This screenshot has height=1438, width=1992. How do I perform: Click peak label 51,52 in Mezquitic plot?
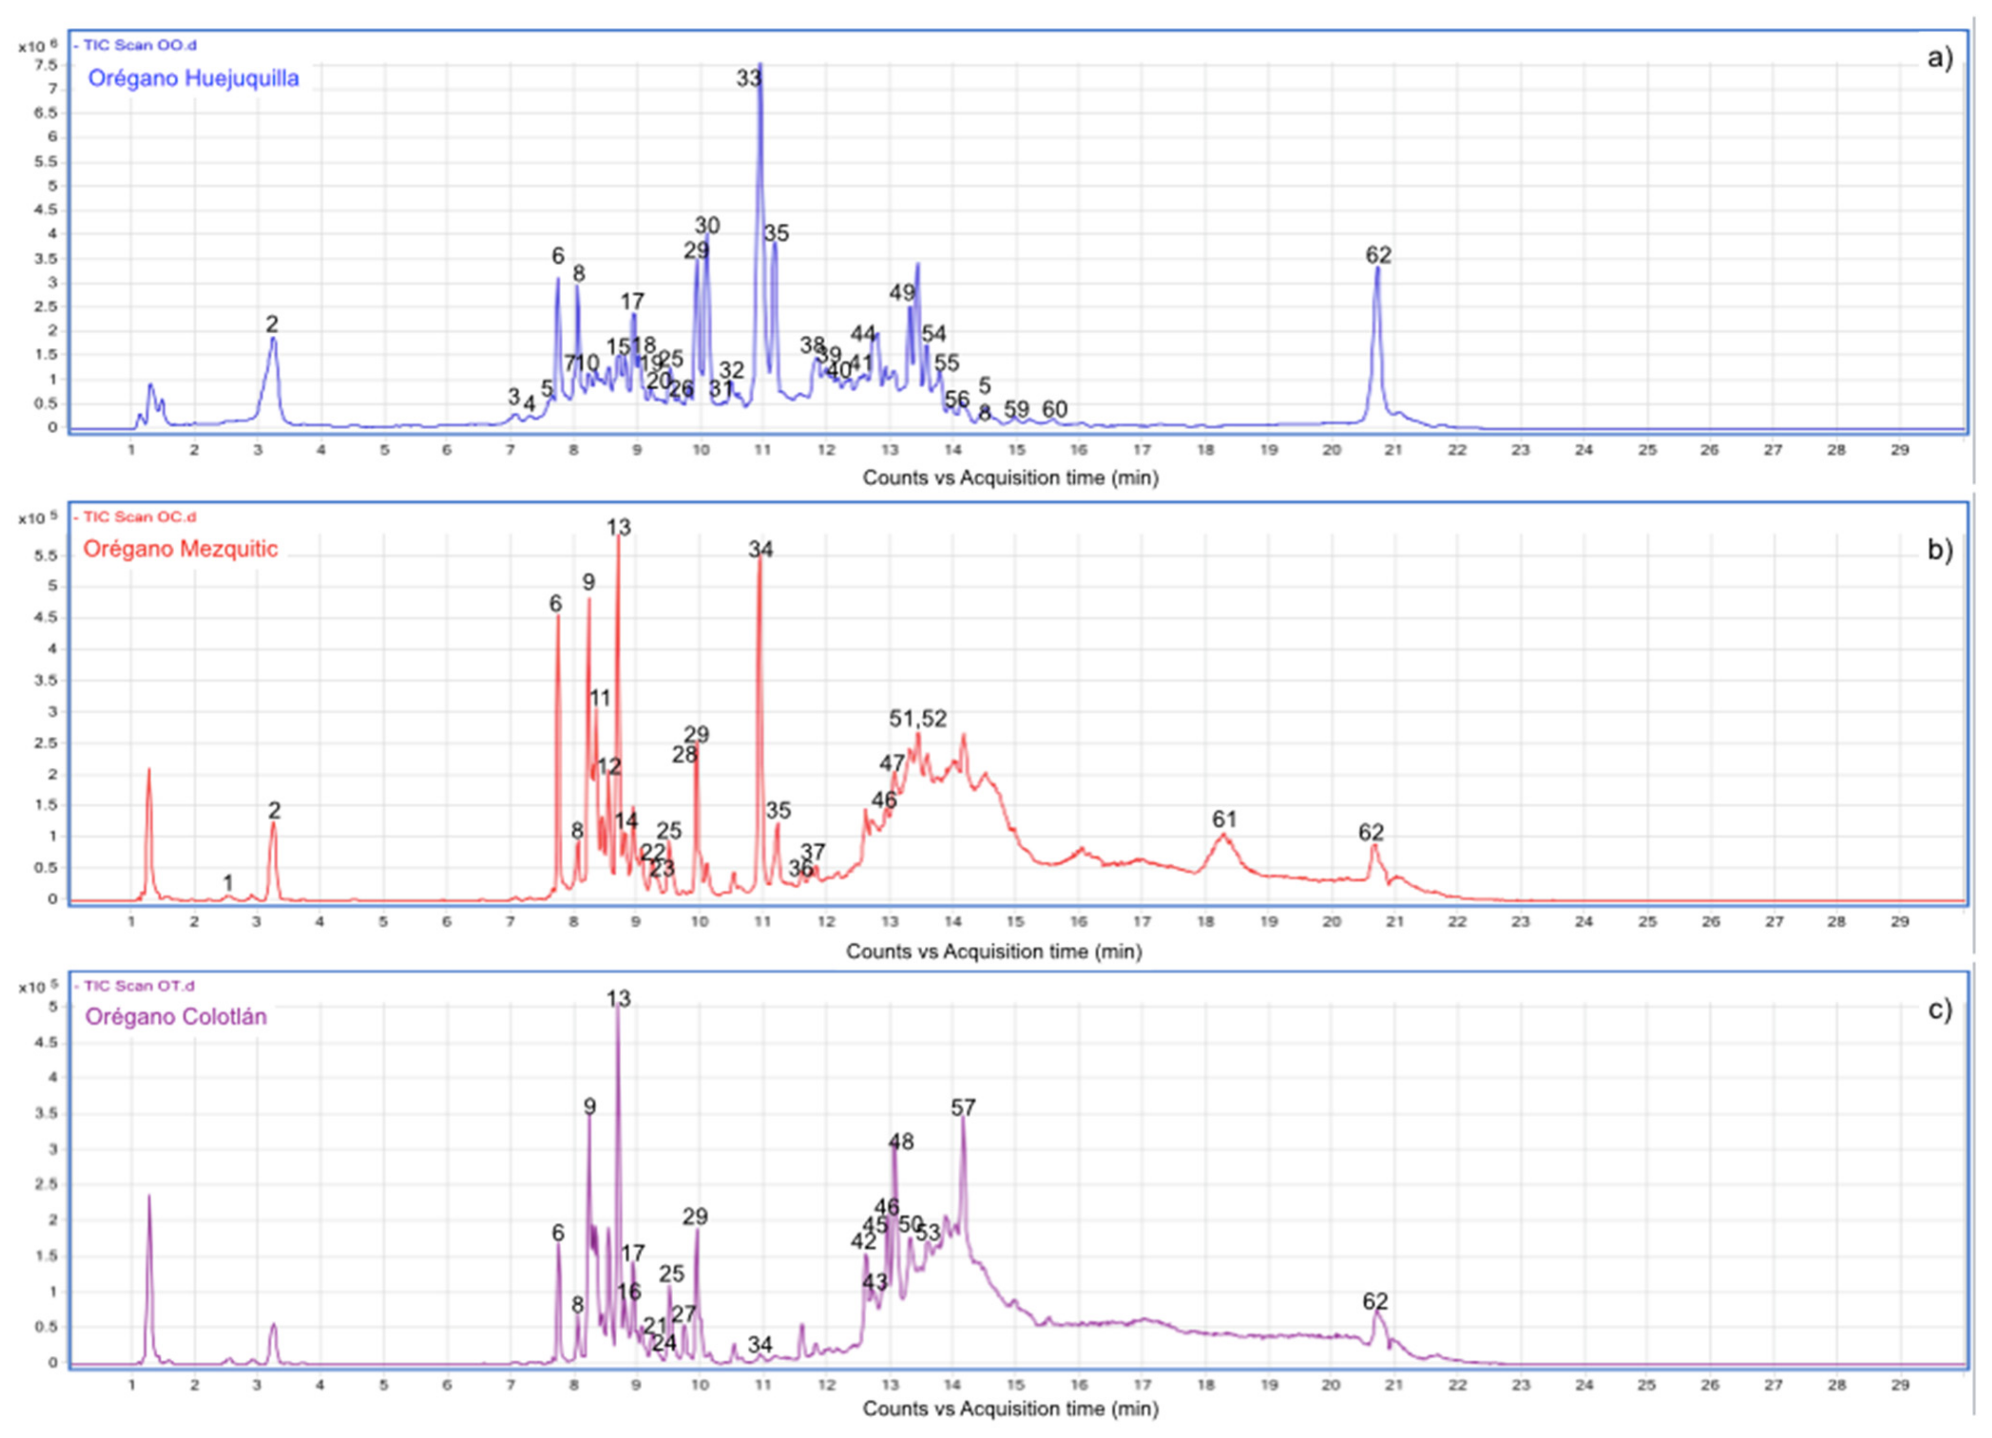coord(918,718)
